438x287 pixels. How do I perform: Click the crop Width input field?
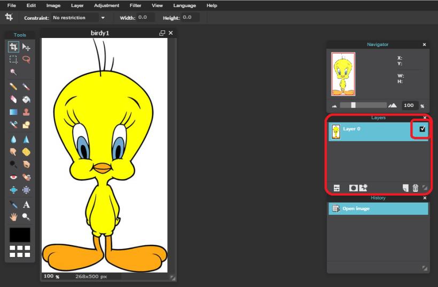click(146, 18)
